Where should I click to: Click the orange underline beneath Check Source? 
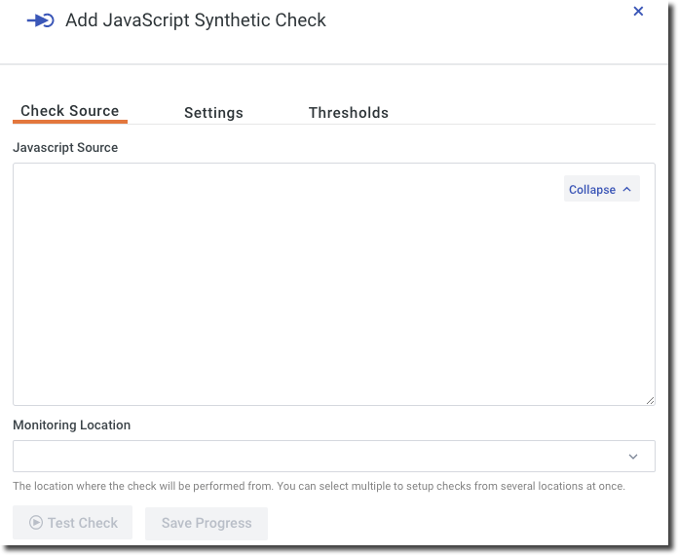(70, 122)
